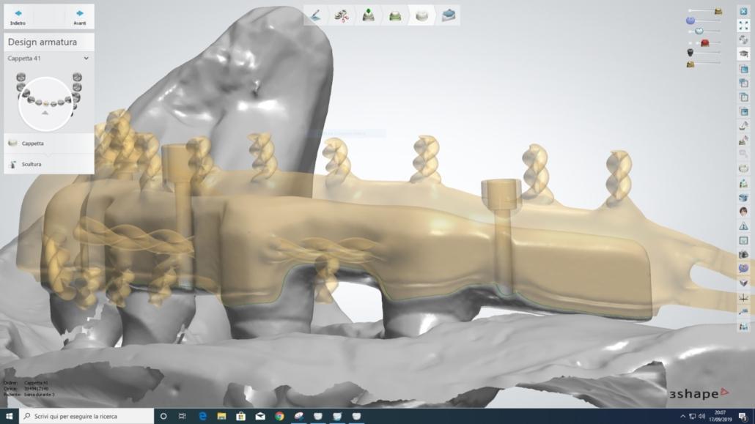Select the highlighted tooth in the arch selector

click(46, 105)
